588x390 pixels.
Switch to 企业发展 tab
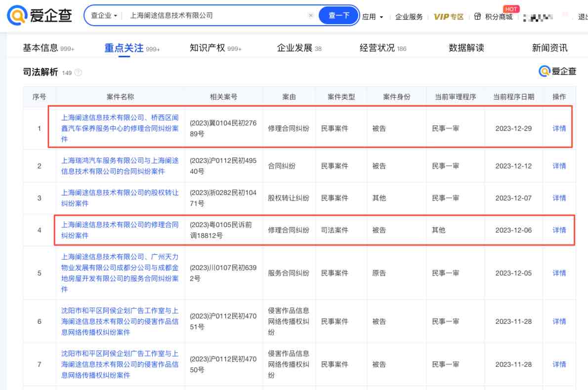click(x=299, y=48)
